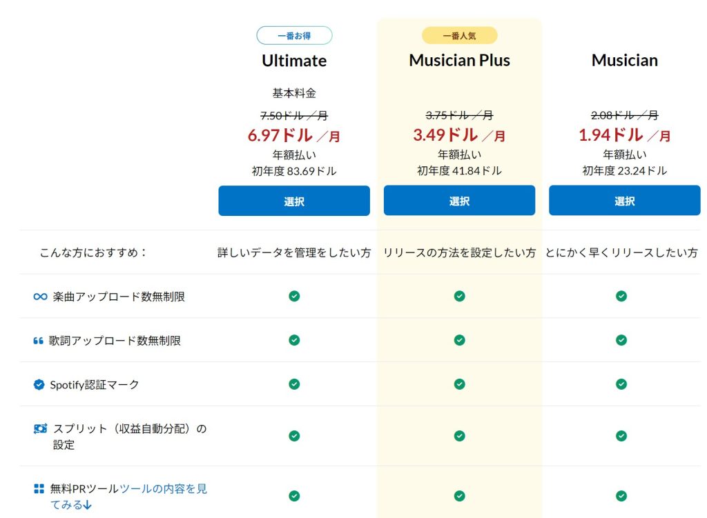This screenshot has height=518, width=707.
Task: Click Musician's checkmark for the スプリット row
Action: tap(621, 436)
